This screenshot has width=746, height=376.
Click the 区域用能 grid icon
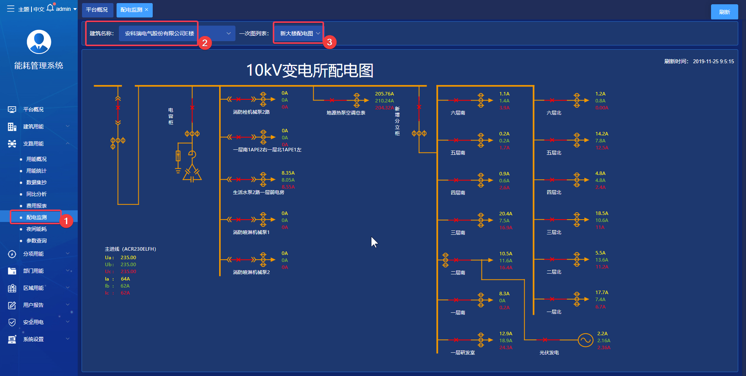point(12,288)
